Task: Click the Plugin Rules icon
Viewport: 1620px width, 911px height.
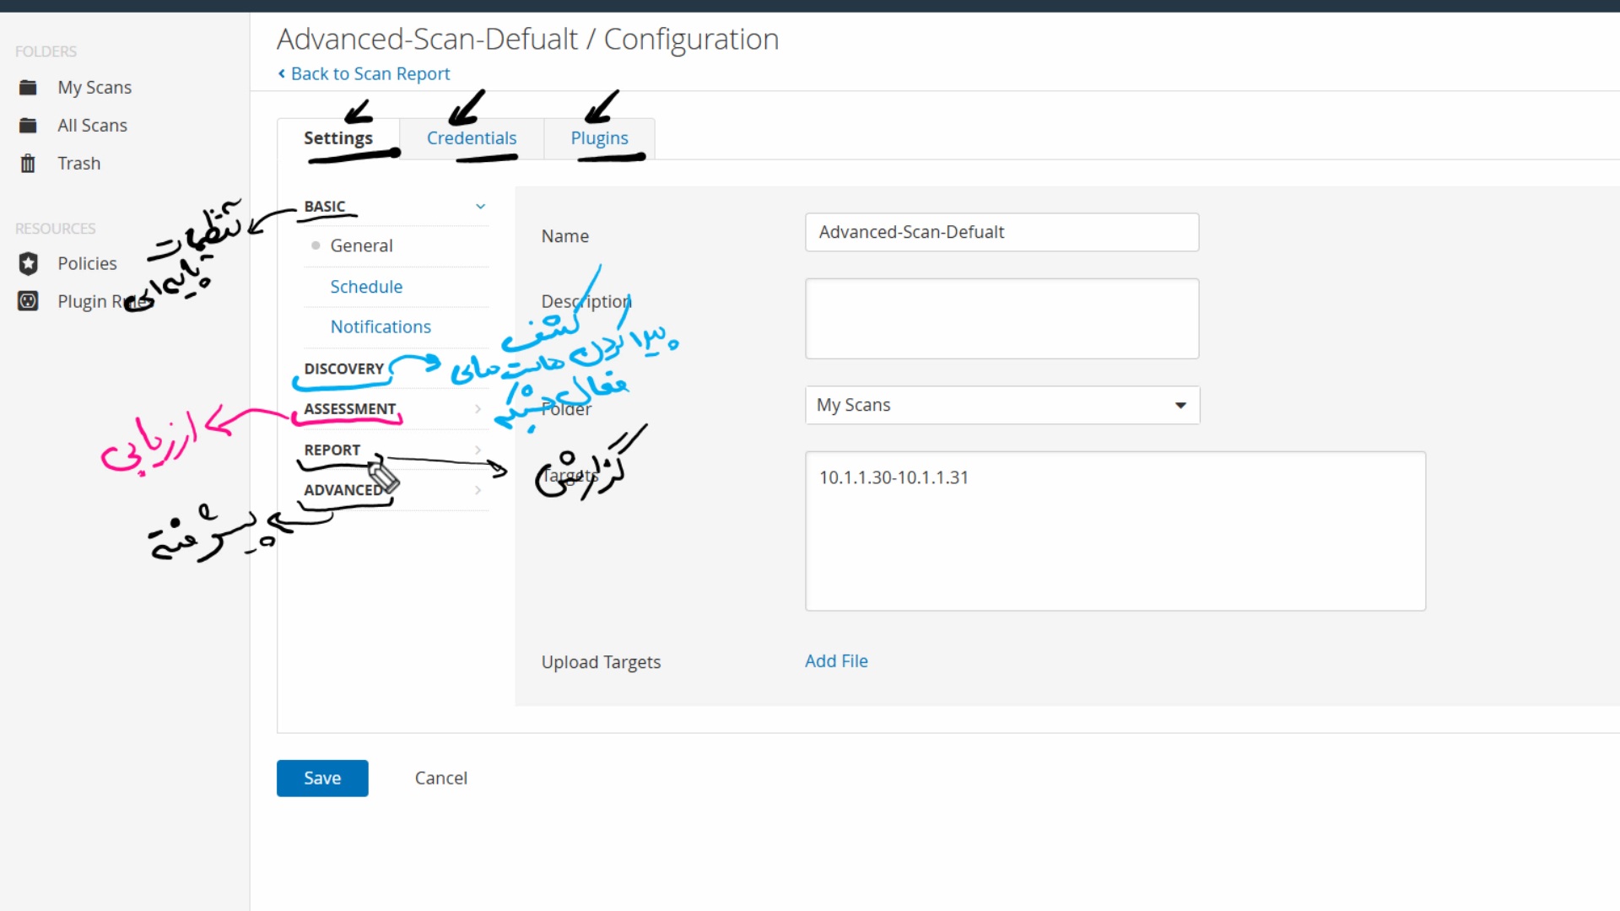Action: pos(28,301)
